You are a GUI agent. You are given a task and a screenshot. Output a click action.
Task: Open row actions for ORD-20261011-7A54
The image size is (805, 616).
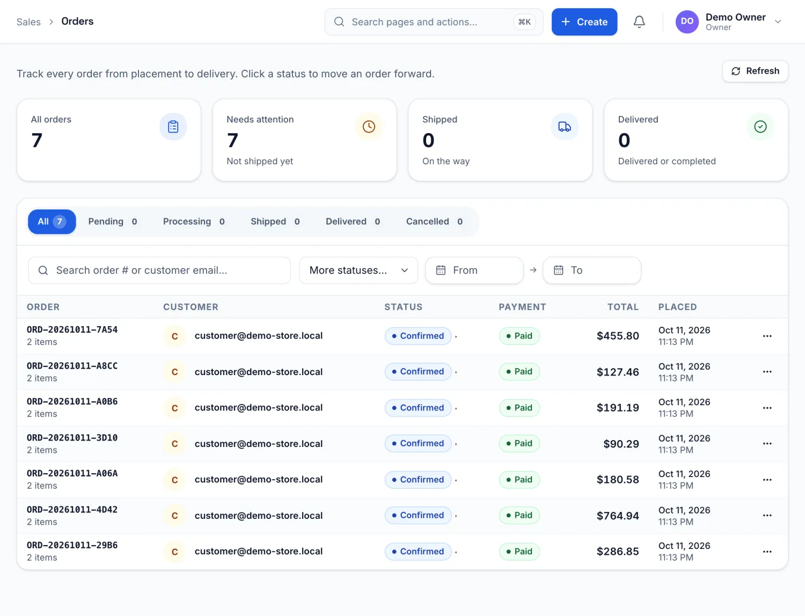click(767, 336)
